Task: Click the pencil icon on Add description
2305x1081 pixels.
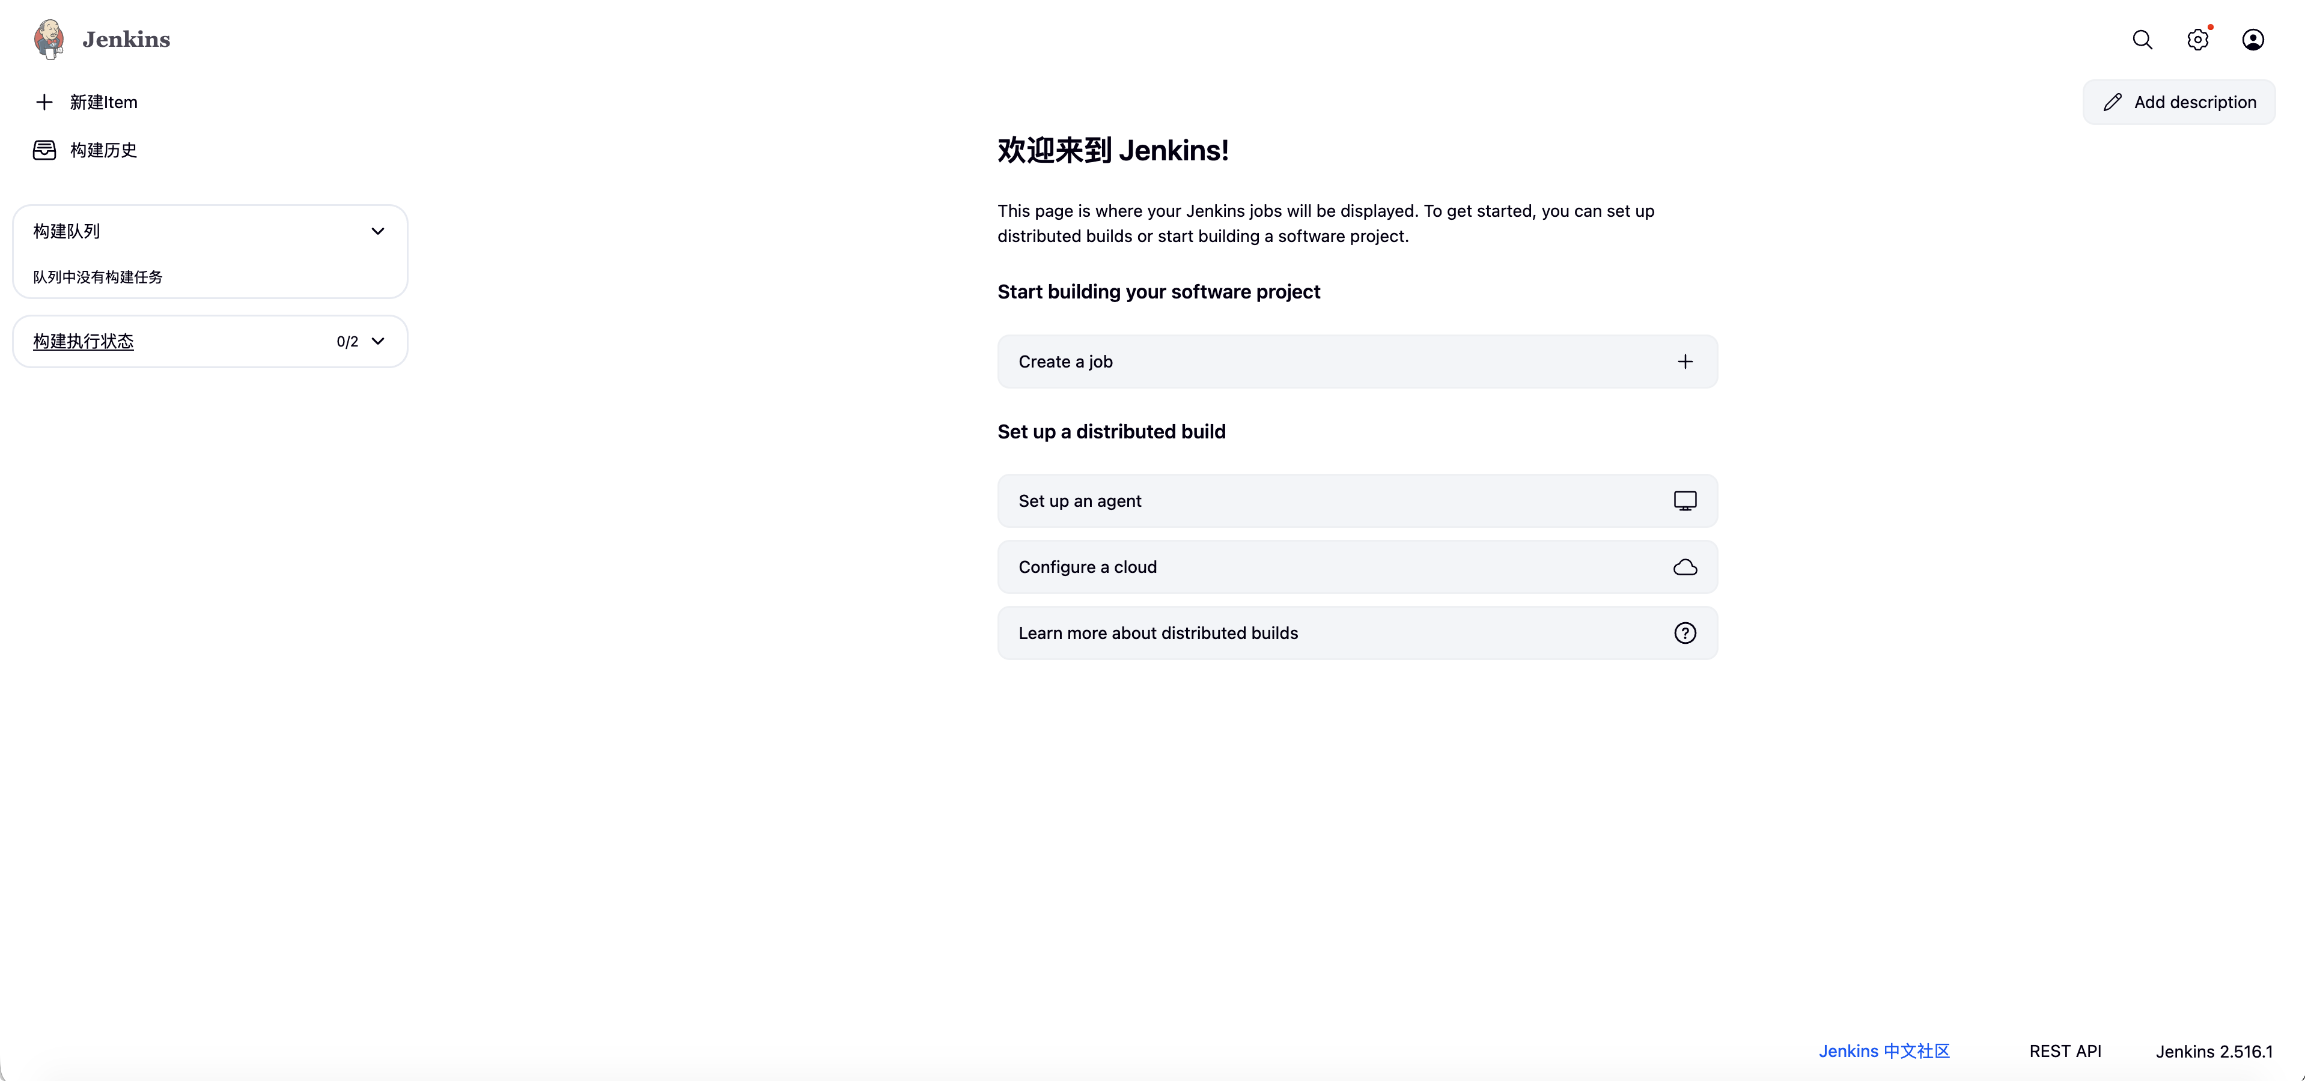Action: 2113,102
